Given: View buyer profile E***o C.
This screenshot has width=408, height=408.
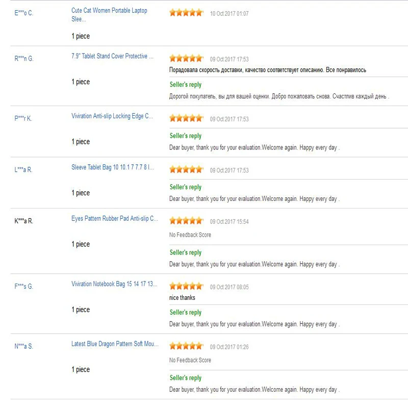Looking at the screenshot, I should click(23, 13).
